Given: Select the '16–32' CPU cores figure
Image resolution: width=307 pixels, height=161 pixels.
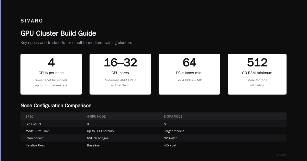Looking at the screenshot, I should tap(120, 63).
